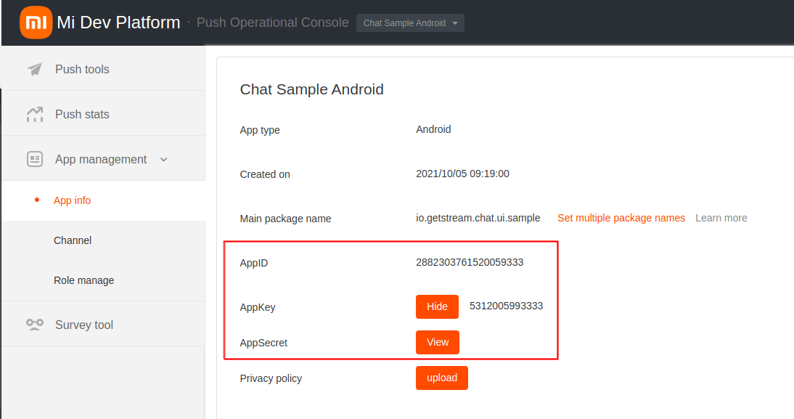The height and width of the screenshot is (419, 794).
Task: Open the Chat Sample Android app selector
Action: [x=410, y=23]
